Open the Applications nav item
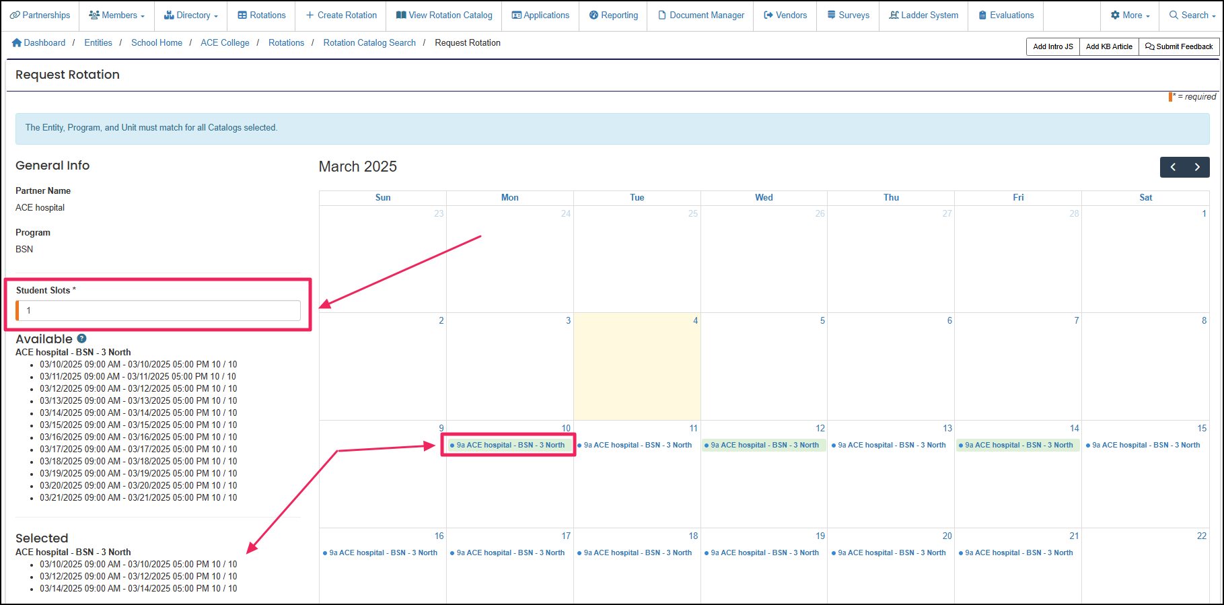 click(x=540, y=15)
